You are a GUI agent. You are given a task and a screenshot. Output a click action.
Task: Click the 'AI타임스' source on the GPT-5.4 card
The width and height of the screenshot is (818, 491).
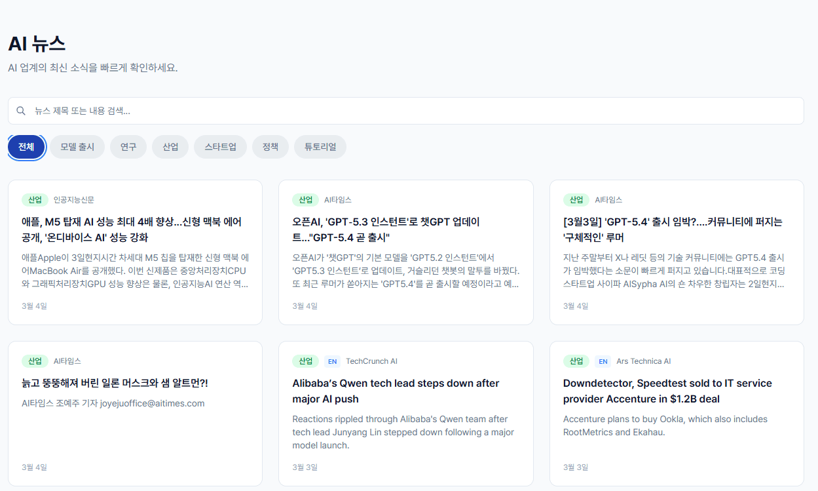click(x=609, y=200)
